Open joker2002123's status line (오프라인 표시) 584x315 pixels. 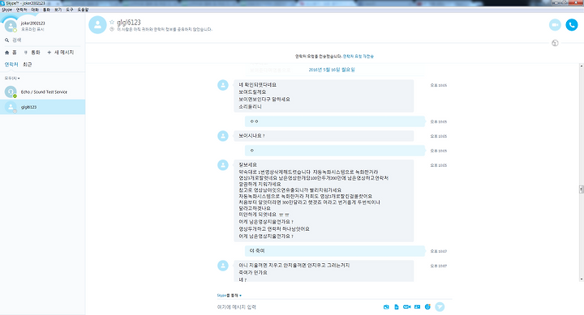coord(32,29)
